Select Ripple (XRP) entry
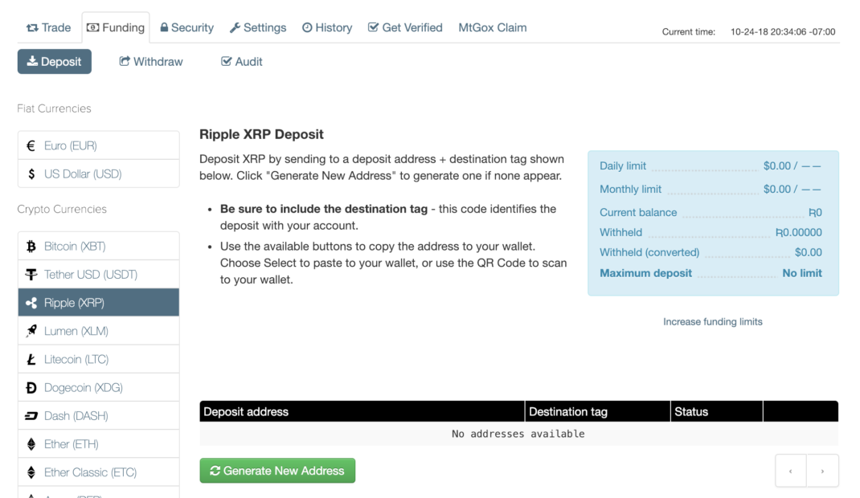The height and width of the screenshot is (498, 860). (x=99, y=303)
